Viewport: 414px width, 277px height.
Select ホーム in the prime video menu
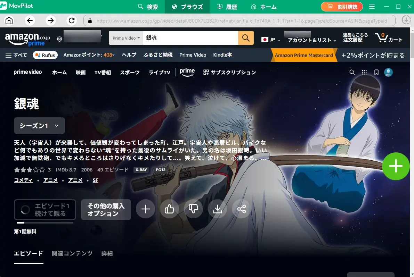pyautogui.click(x=59, y=73)
